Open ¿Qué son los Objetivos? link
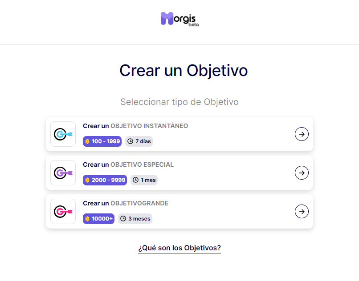359x281 pixels. 179,248
